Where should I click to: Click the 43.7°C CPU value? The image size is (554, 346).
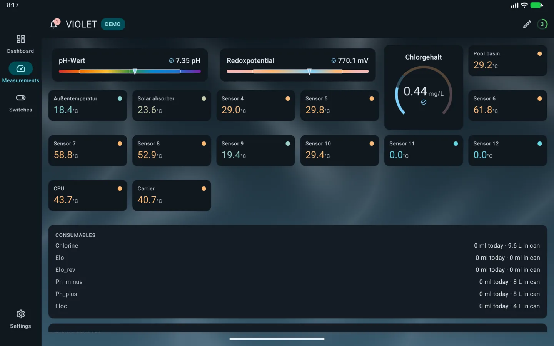66,200
